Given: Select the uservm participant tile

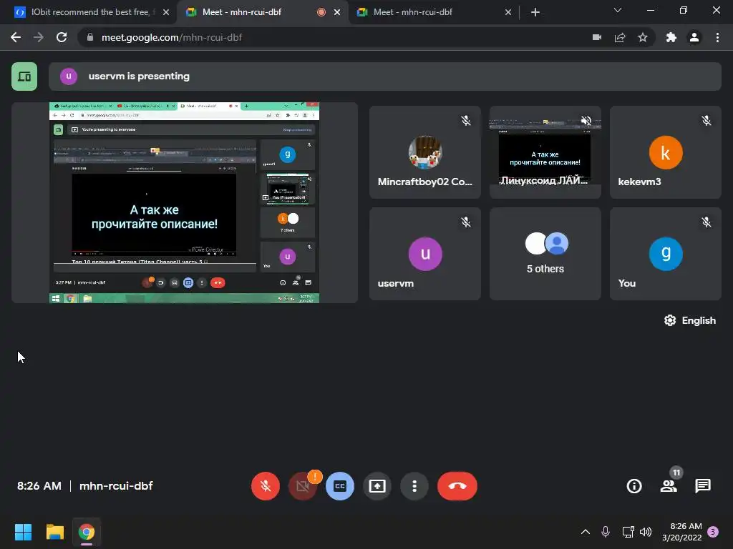Looking at the screenshot, I should pyautogui.click(x=425, y=254).
